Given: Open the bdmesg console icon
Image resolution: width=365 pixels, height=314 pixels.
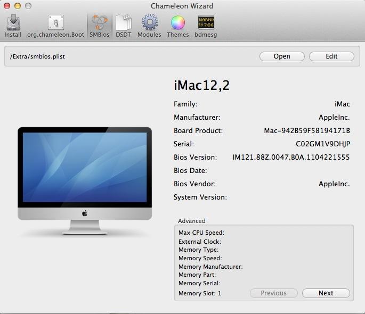Looking at the screenshot, I should coord(206,26).
